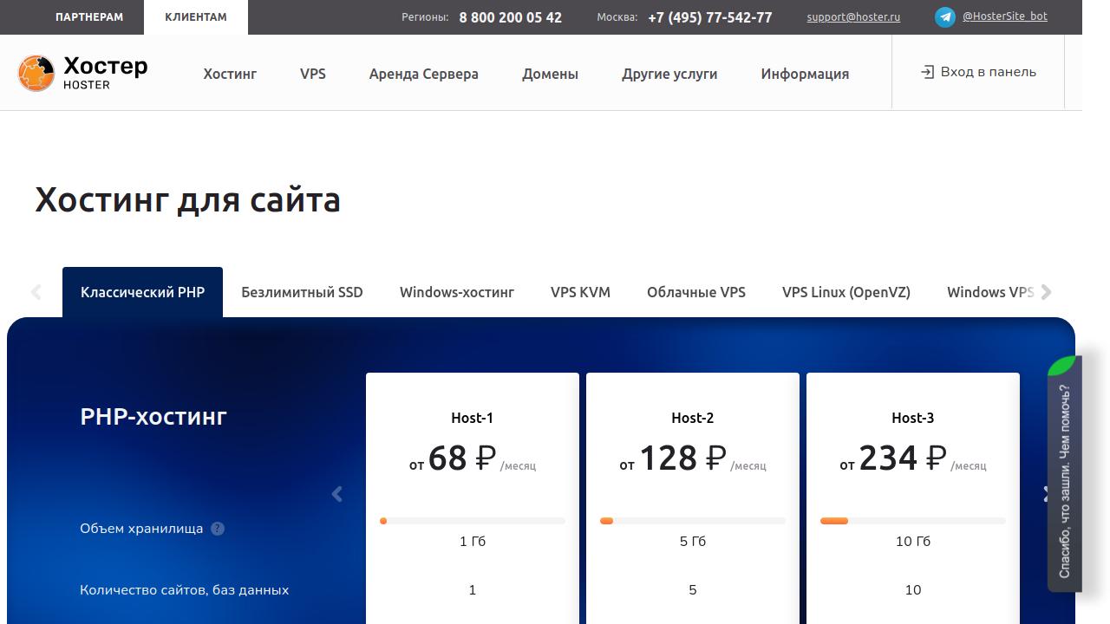Open the Информация menu
Image resolution: width=1110 pixels, height=624 pixels.
coord(805,74)
